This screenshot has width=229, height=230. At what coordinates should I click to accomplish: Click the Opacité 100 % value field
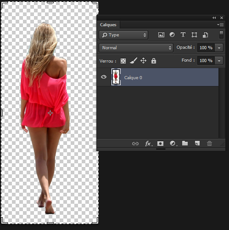pyautogui.click(x=206, y=48)
